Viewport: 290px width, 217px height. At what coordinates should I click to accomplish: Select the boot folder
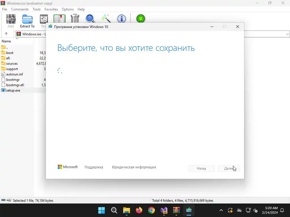pyautogui.click(x=10, y=53)
